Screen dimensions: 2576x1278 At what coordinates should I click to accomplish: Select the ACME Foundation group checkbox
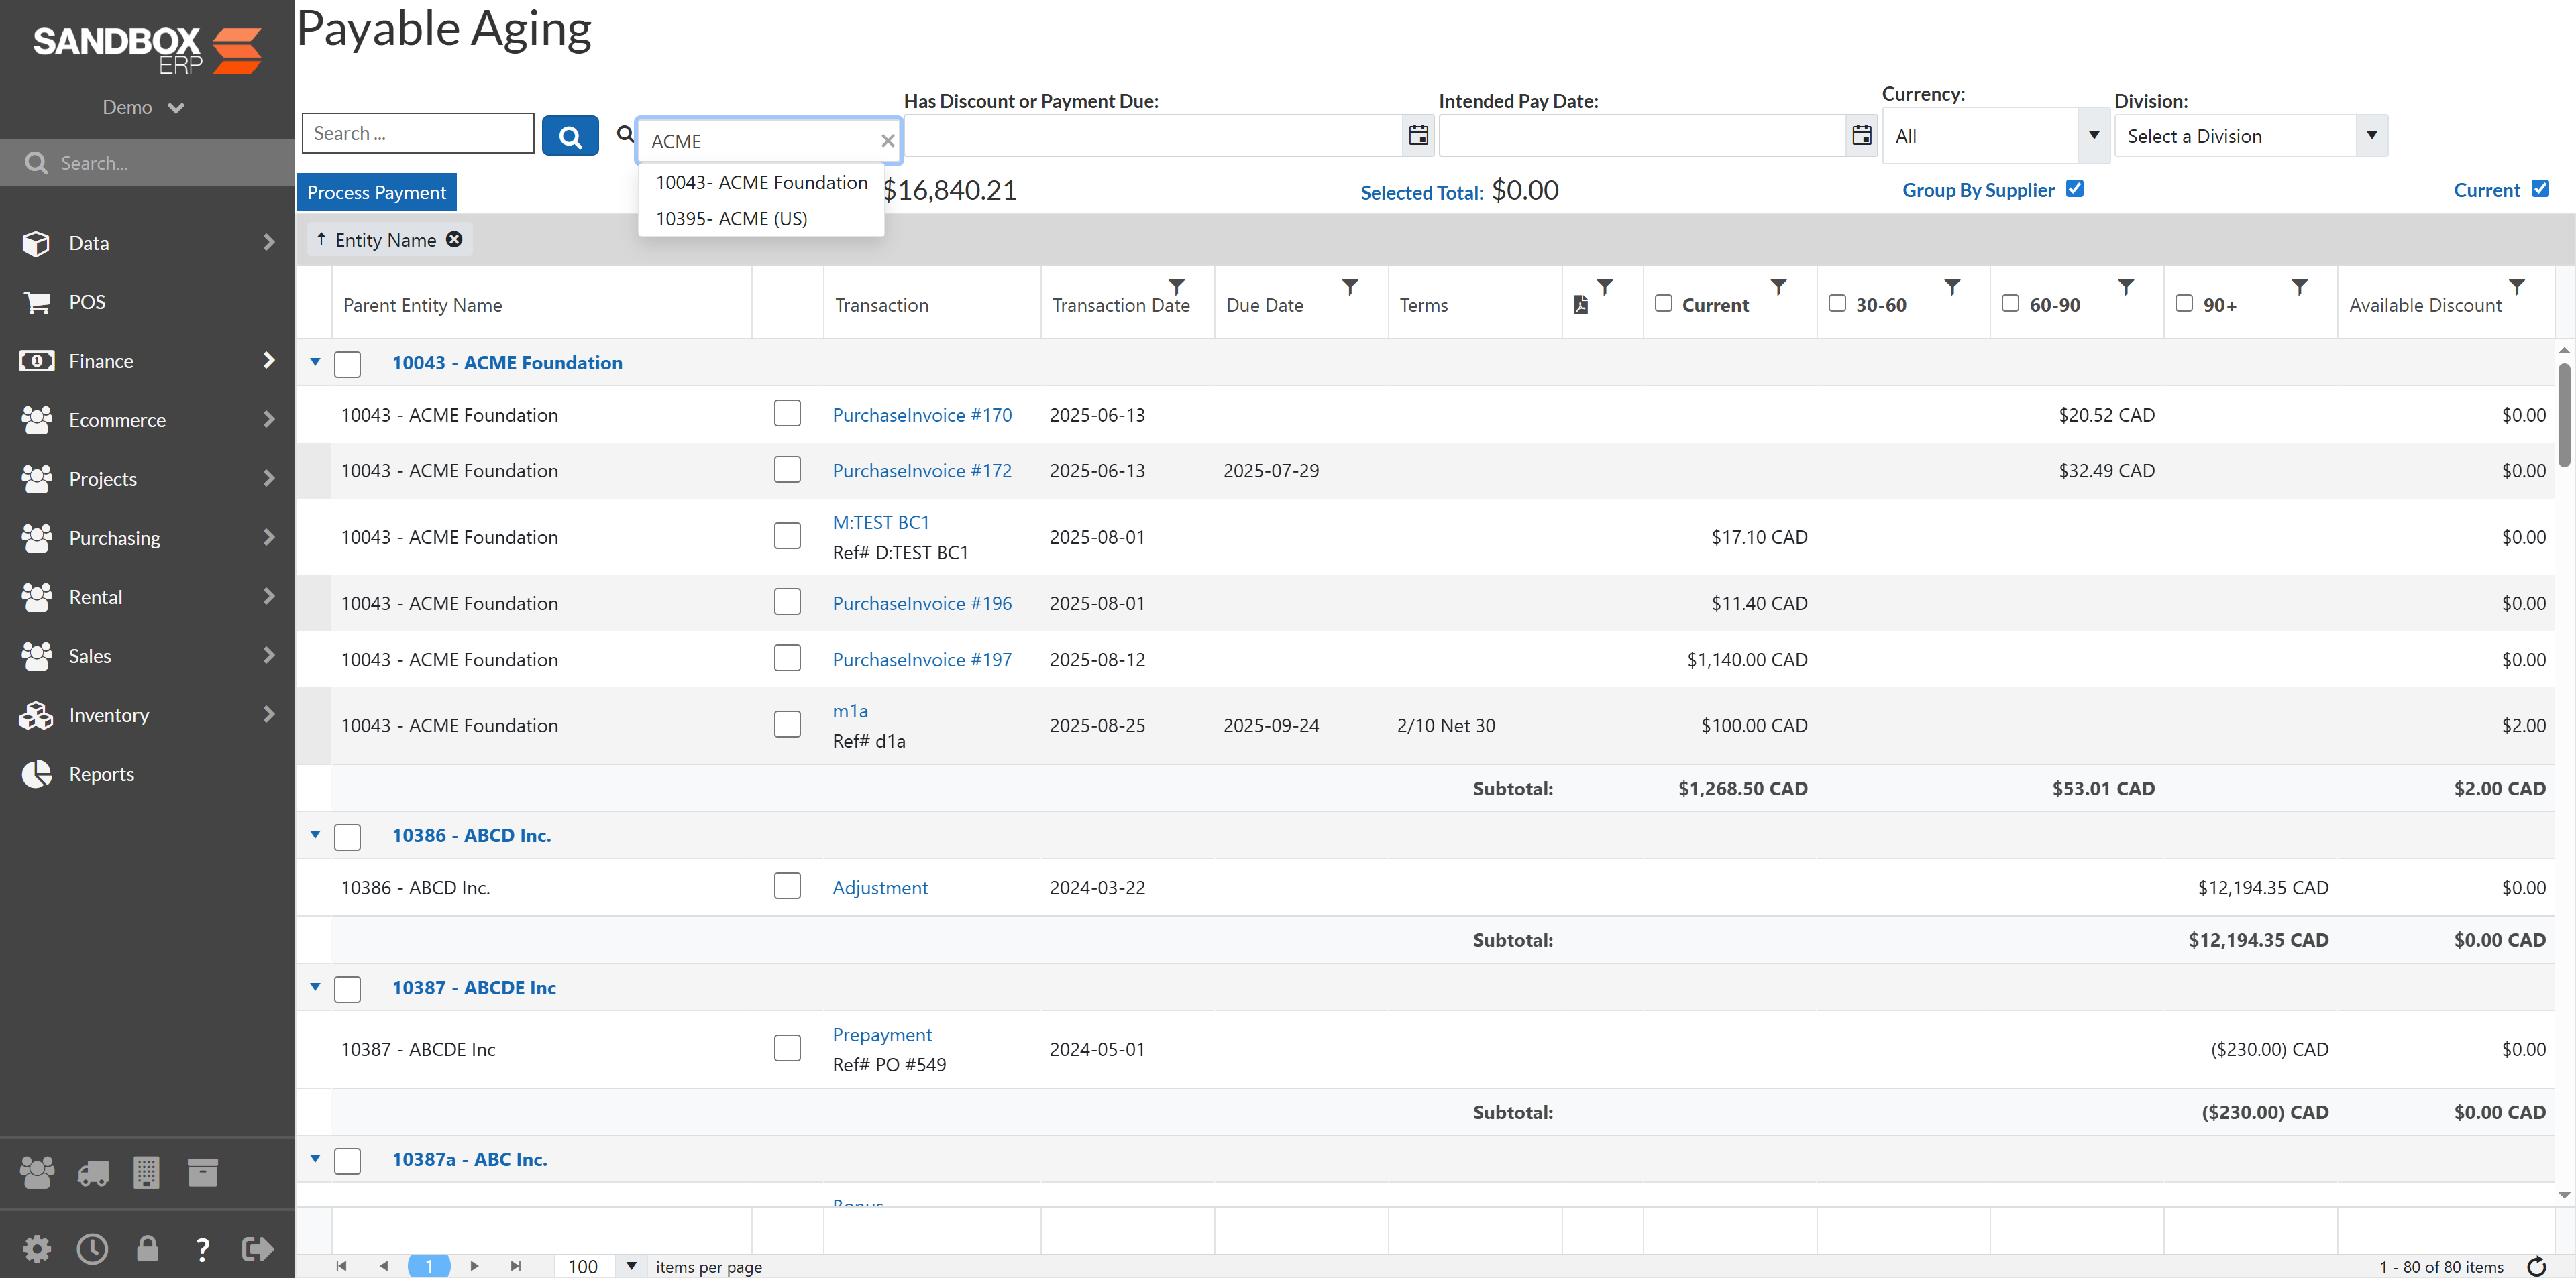[347, 363]
